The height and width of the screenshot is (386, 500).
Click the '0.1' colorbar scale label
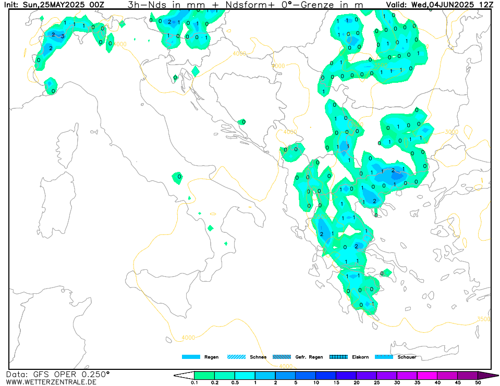[194, 382]
